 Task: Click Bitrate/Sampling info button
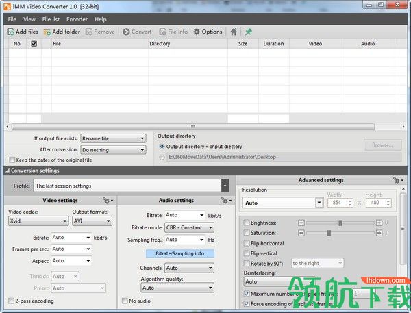pos(179,253)
